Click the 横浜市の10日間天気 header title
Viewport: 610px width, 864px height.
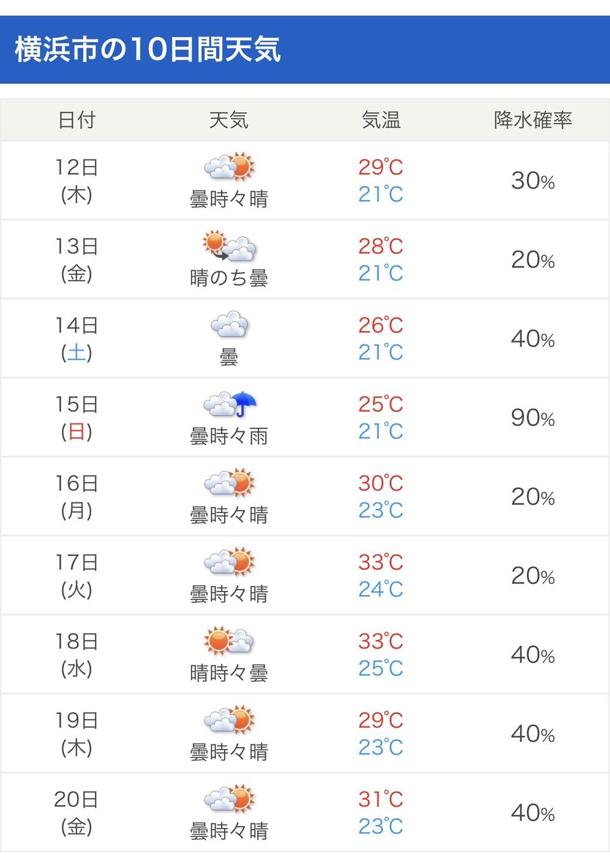(148, 51)
